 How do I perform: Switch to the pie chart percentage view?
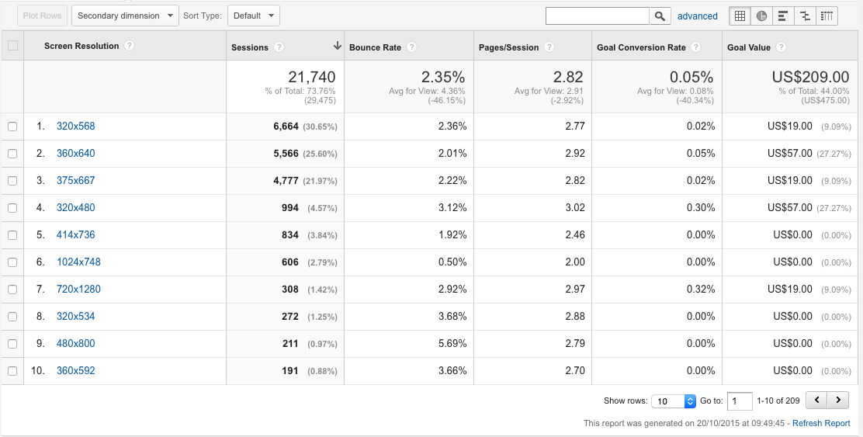761,16
